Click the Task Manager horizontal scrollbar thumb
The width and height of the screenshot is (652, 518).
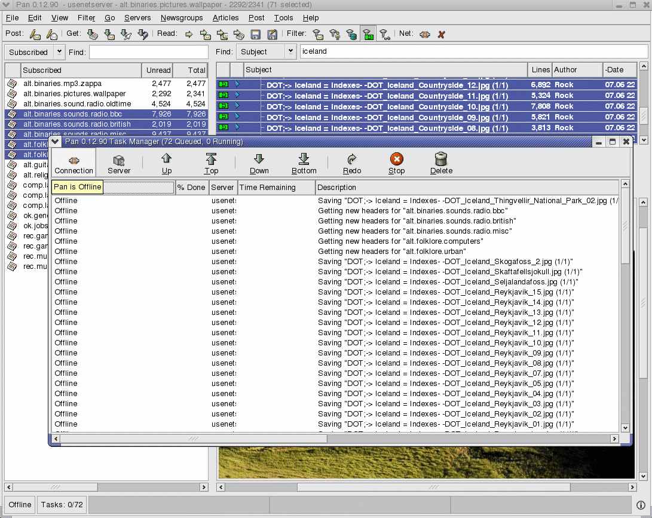pos(194,439)
